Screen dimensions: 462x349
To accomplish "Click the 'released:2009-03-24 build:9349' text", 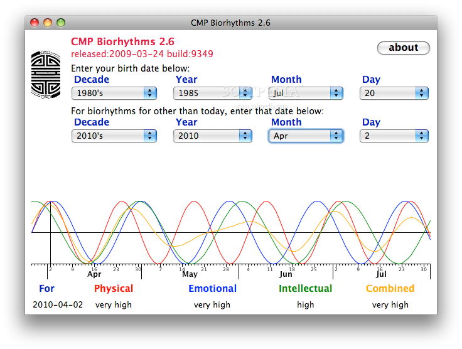I will pyautogui.click(x=142, y=54).
